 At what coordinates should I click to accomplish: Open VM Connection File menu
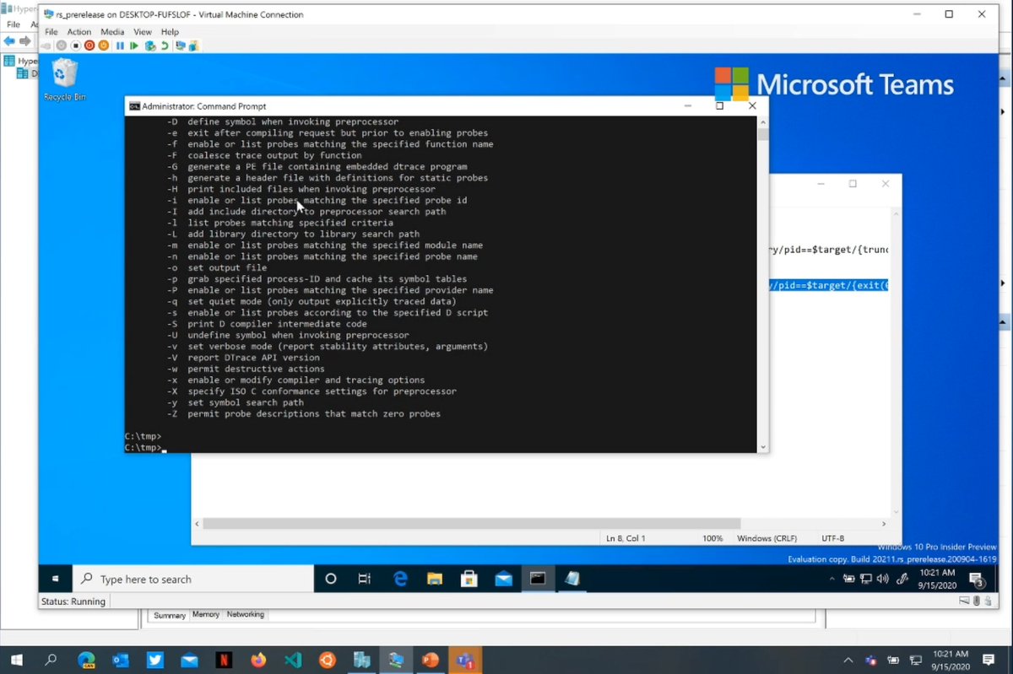tap(51, 32)
